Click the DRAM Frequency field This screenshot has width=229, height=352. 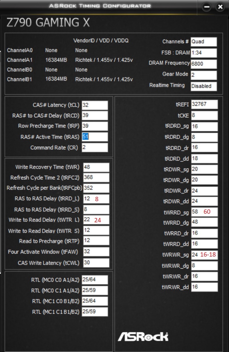point(204,64)
